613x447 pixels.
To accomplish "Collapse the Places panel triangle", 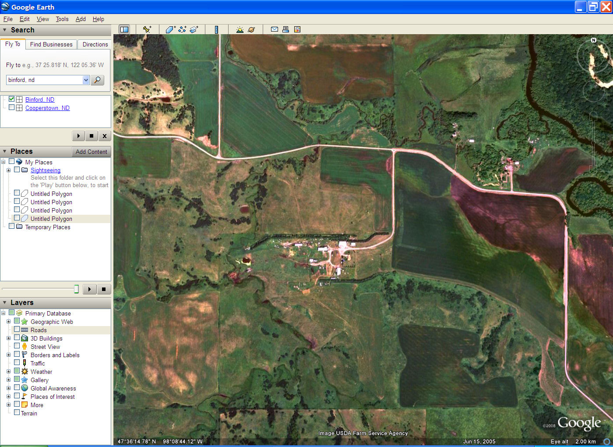I will 5,152.
